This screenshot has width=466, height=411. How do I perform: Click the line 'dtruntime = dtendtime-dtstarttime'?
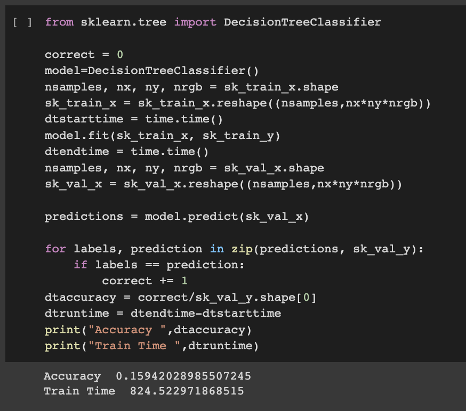(x=163, y=314)
